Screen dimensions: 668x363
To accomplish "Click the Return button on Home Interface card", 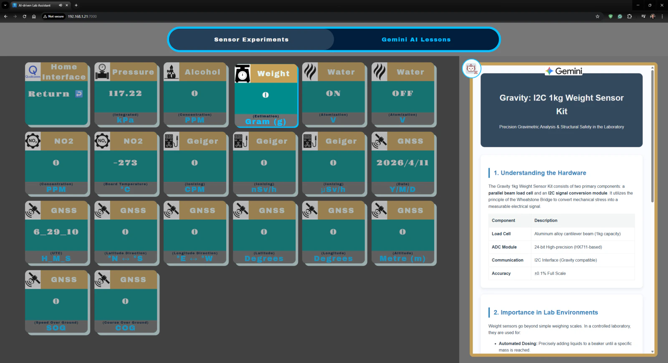I will 56,94.
